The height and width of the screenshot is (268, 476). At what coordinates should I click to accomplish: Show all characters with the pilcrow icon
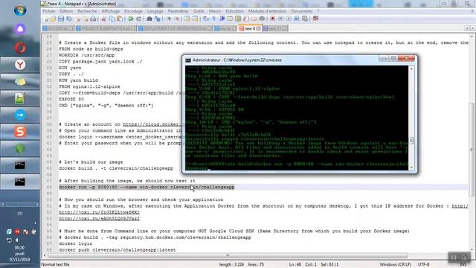coord(213,19)
